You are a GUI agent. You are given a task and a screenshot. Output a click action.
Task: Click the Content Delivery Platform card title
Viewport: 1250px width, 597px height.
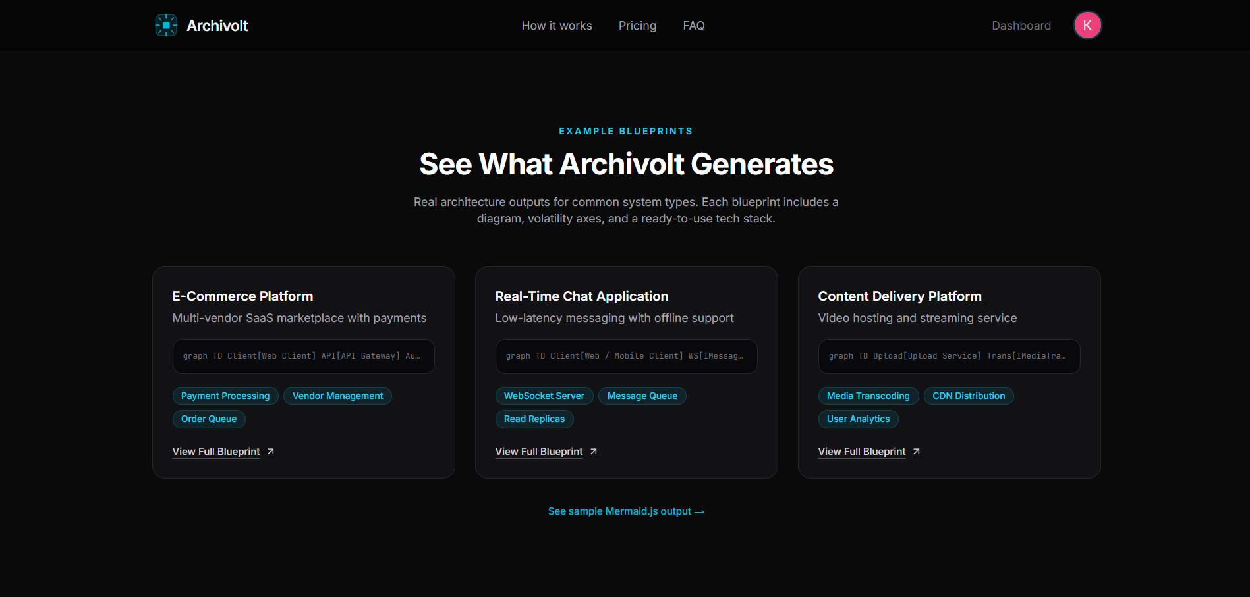pyautogui.click(x=900, y=296)
